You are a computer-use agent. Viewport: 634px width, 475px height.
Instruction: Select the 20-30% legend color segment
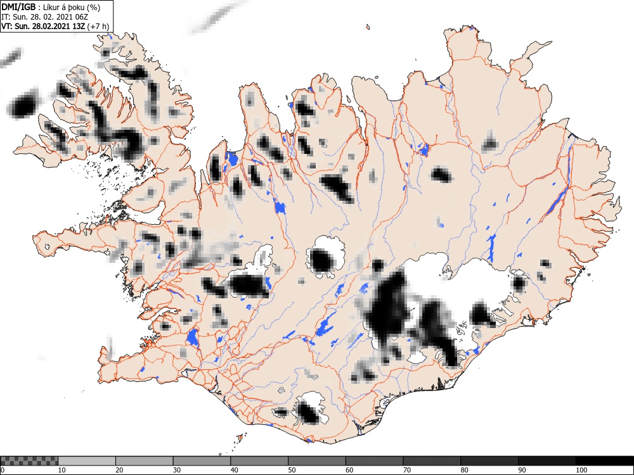(145, 461)
